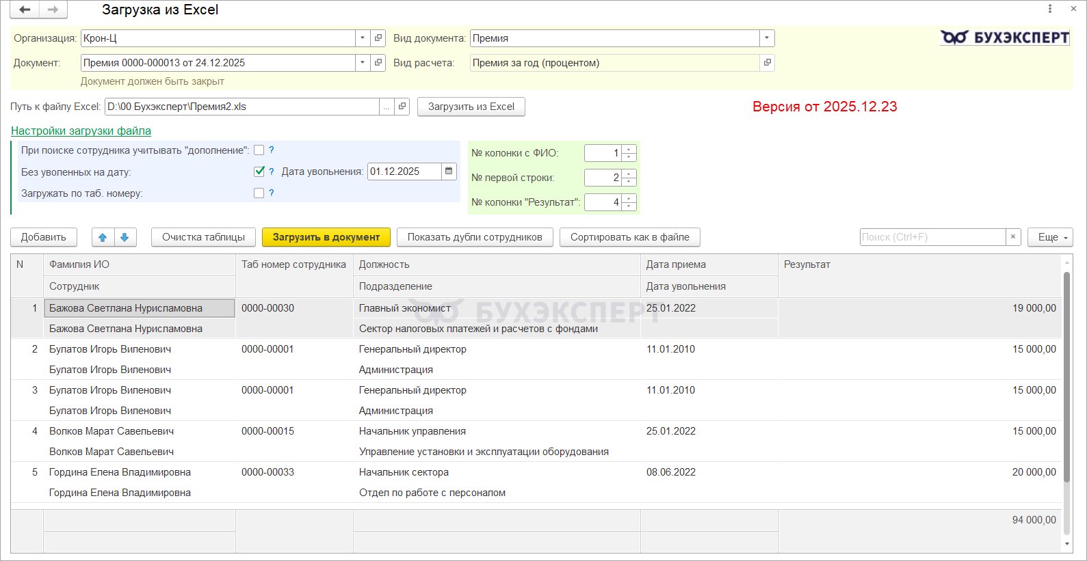Screen dimensions: 1087x561
Task: Click the forward navigation arrow
Action: (x=53, y=10)
